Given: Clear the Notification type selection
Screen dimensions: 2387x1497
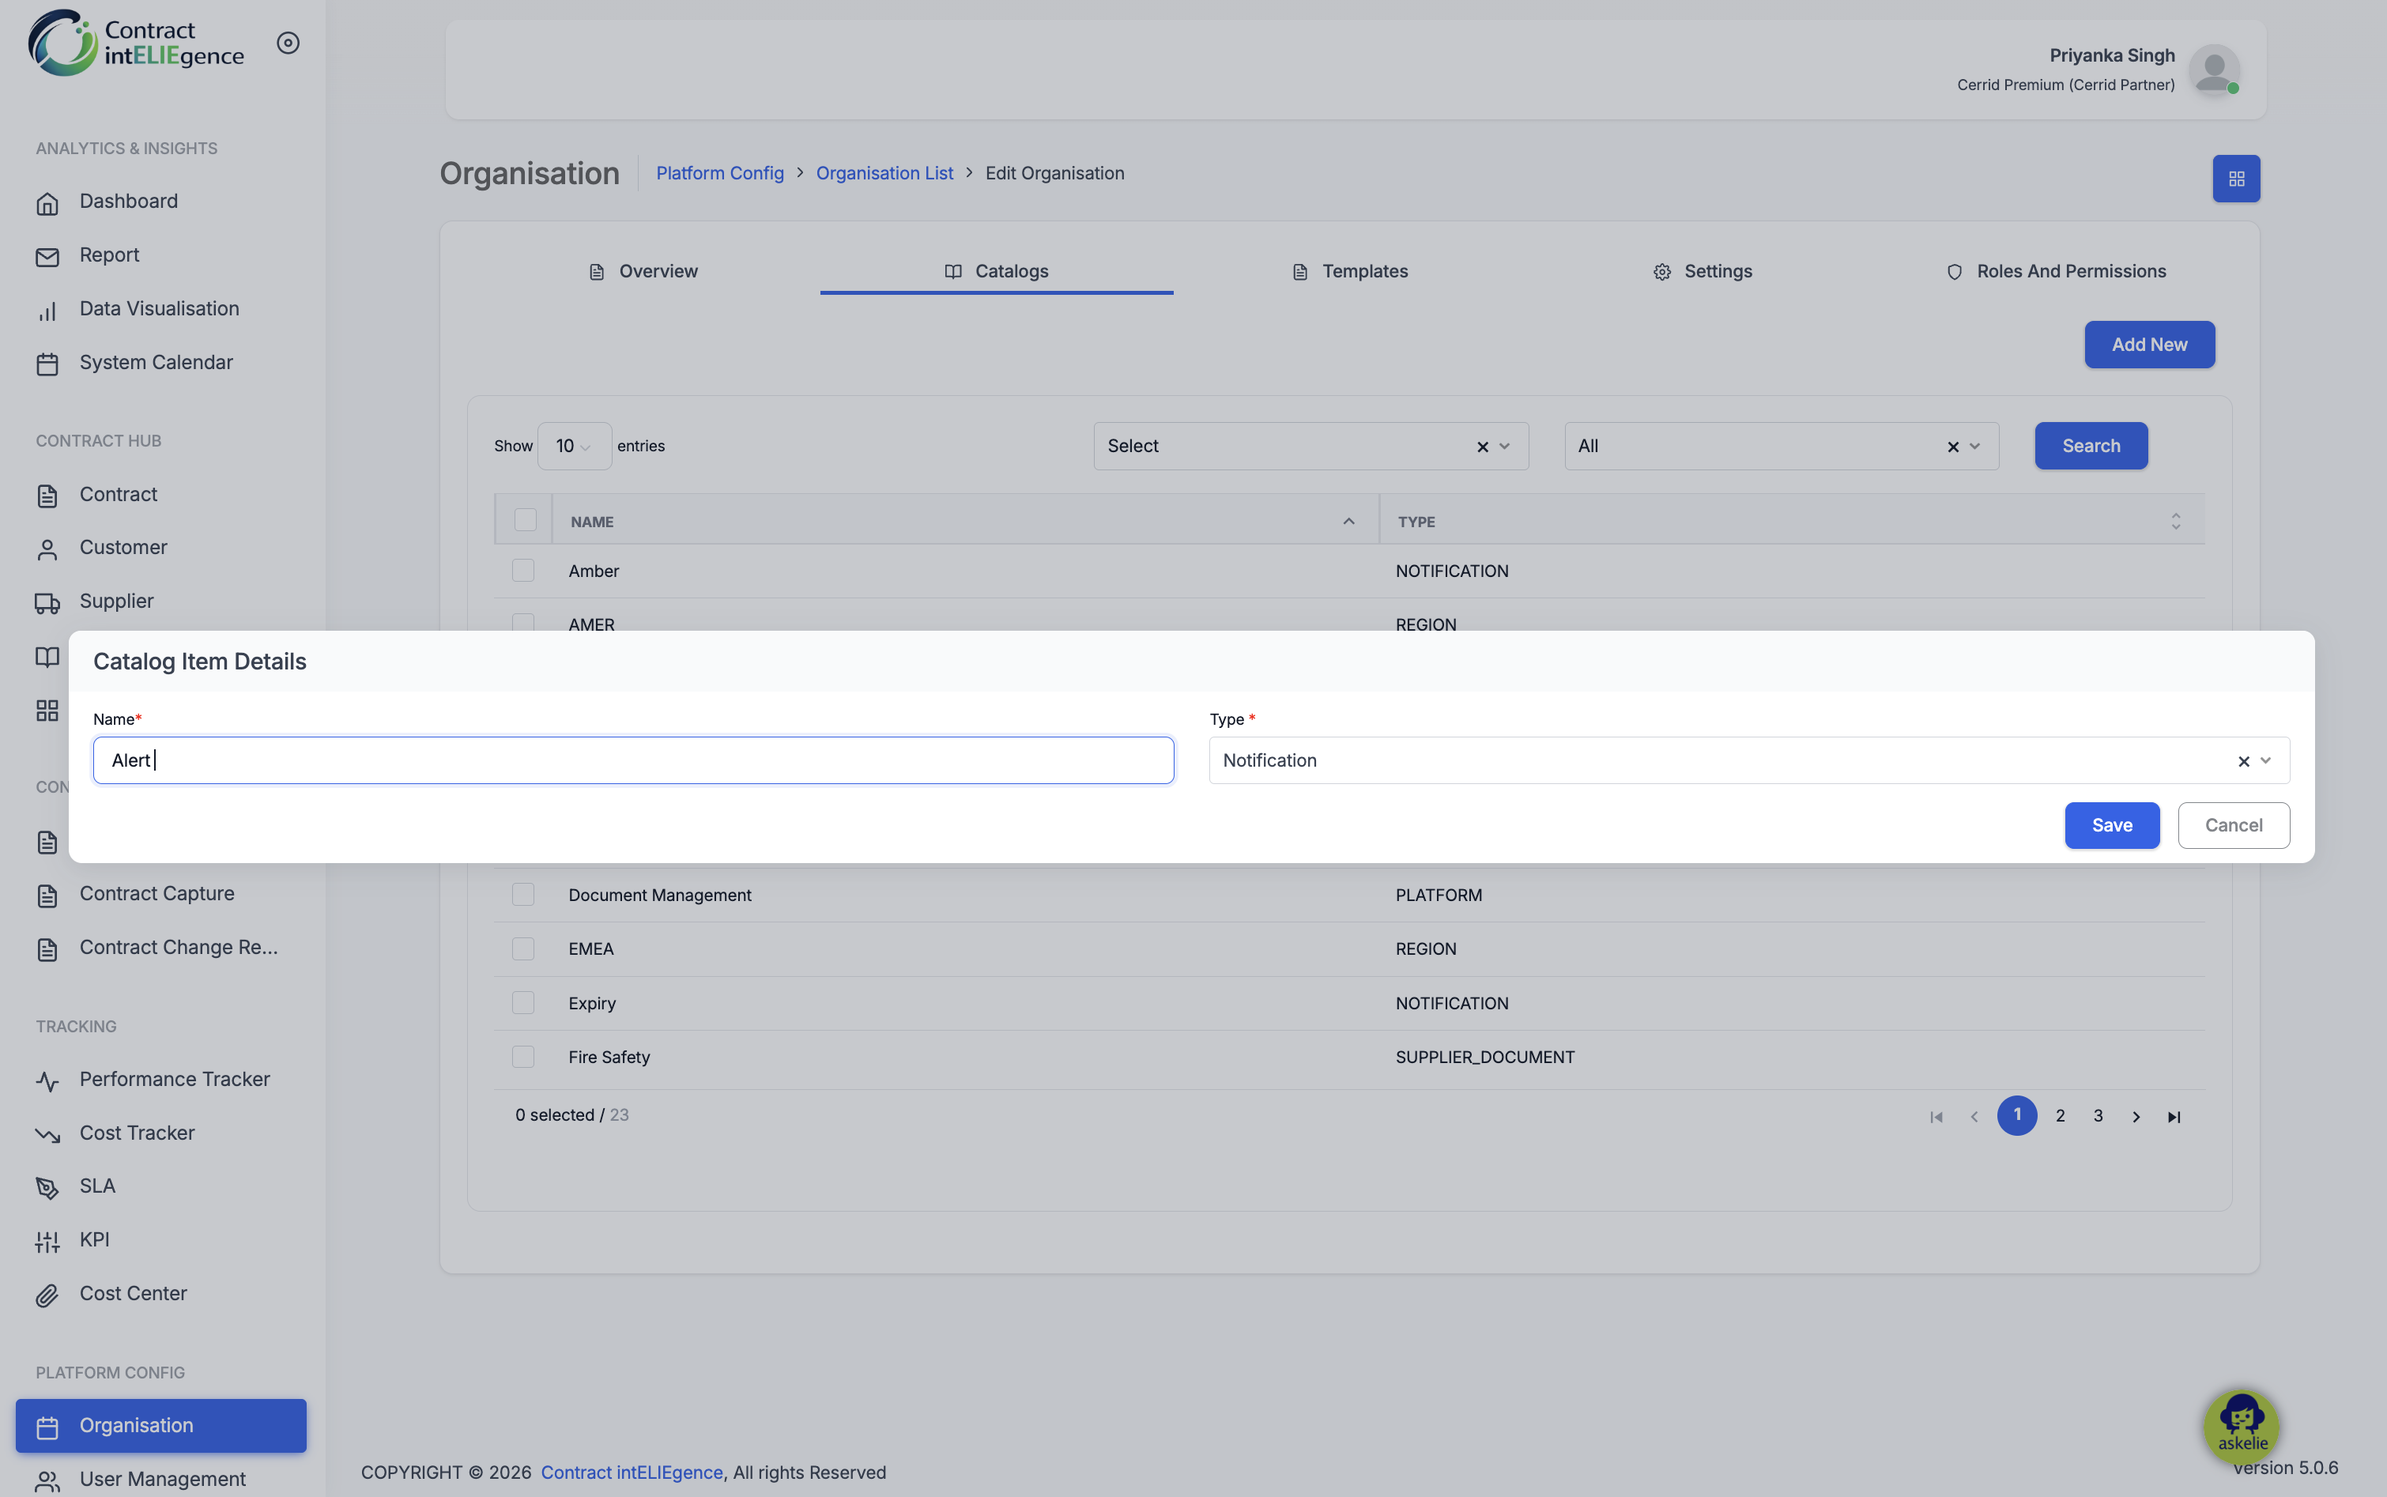Looking at the screenshot, I should click(x=2243, y=761).
